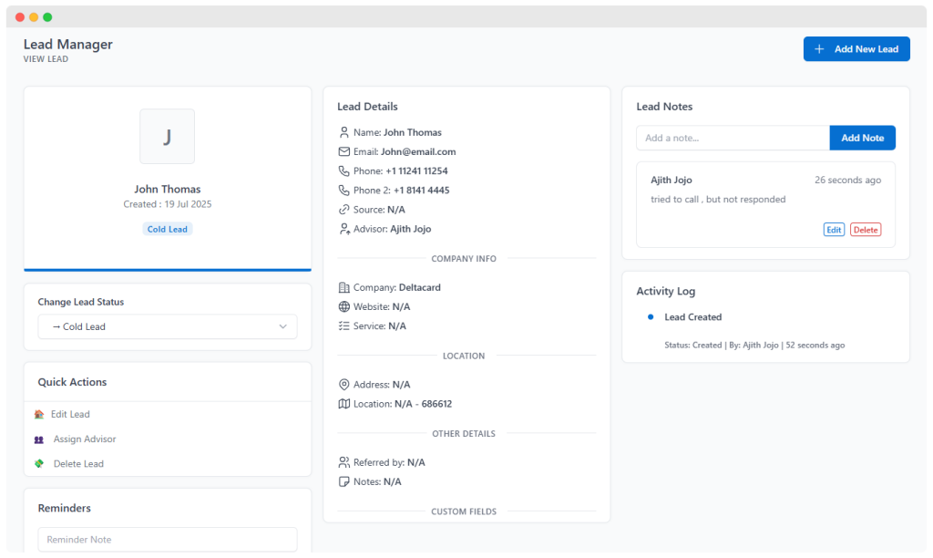The height and width of the screenshot is (558, 933).
Task: Click the chevron arrow in the status selector
Action: (282, 326)
